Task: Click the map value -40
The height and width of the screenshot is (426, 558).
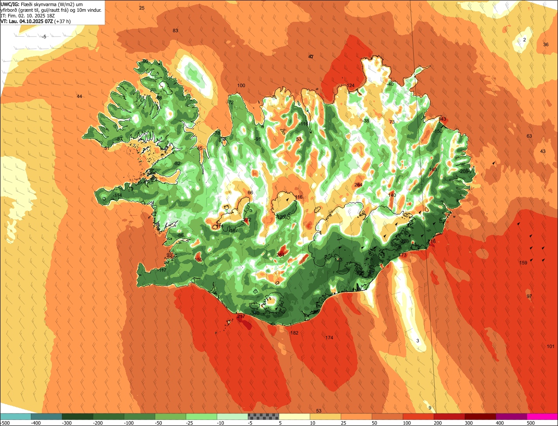Action: [390, 84]
